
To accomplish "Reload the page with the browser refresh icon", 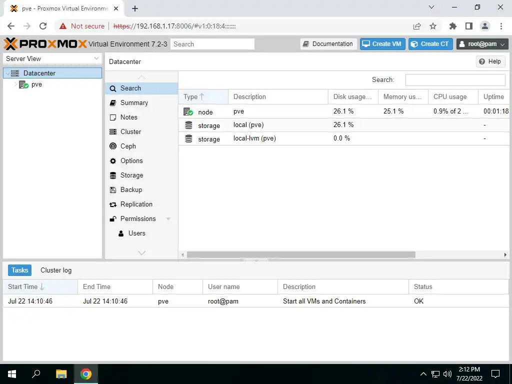I will 43,26.
